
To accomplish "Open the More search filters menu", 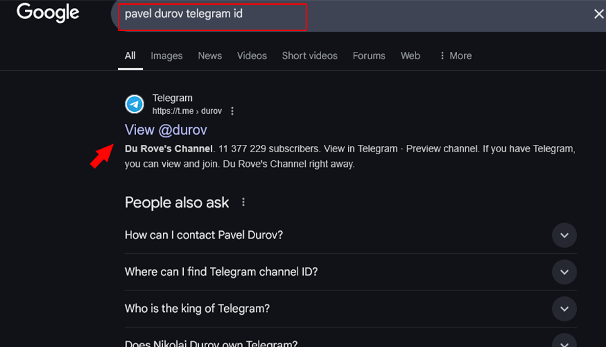I will [456, 56].
